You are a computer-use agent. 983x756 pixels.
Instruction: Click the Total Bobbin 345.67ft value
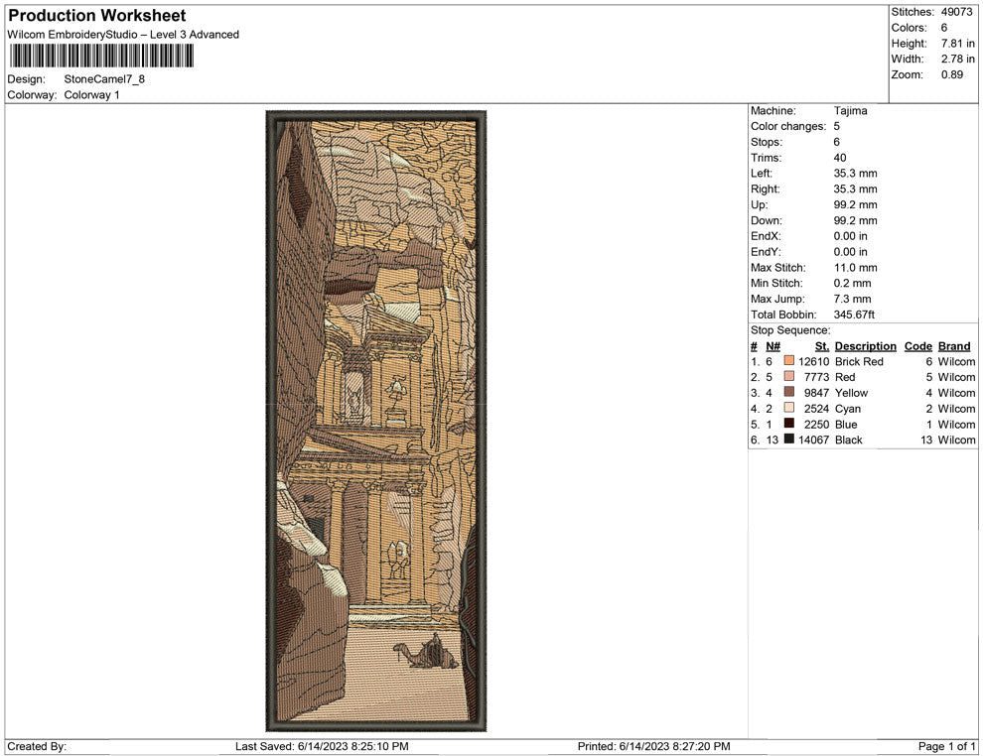[854, 315]
